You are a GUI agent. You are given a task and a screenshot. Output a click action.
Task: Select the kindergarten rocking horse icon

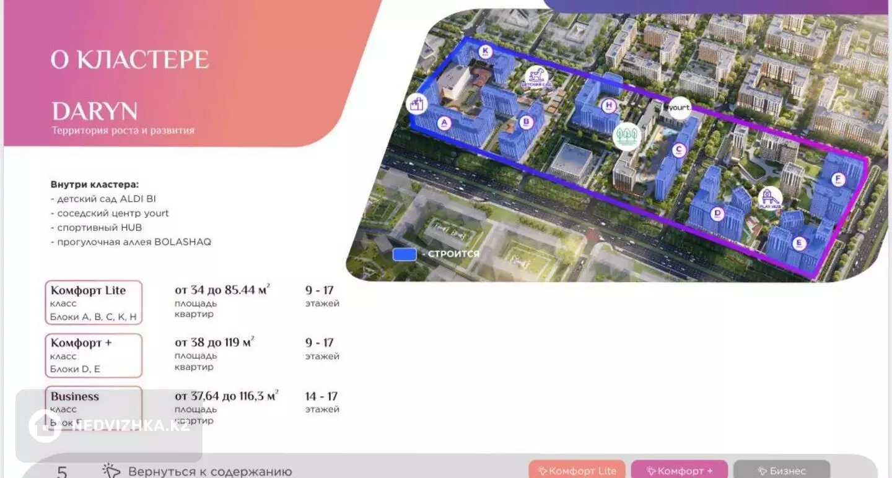click(x=536, y=78)
